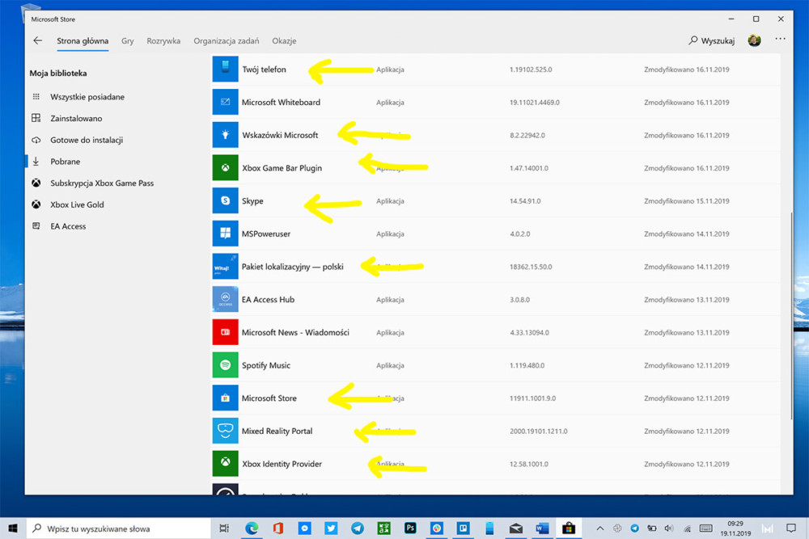Click the volume tray icon
The width and height of the screenshot is (809, 539).
[669, 528]
